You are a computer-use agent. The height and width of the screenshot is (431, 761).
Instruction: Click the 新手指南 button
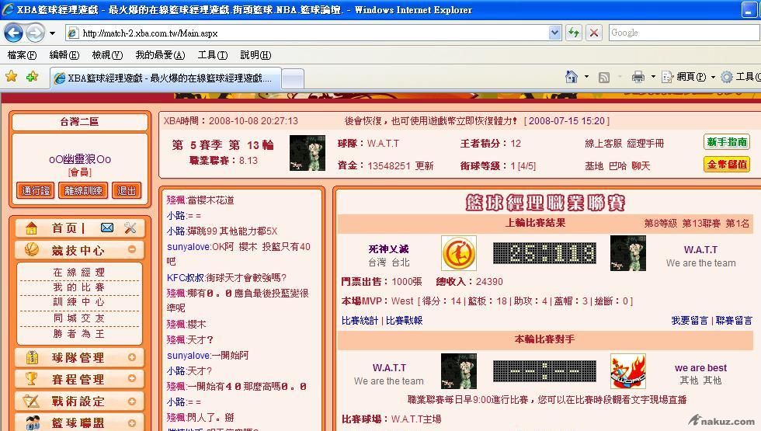coord(726,142)
